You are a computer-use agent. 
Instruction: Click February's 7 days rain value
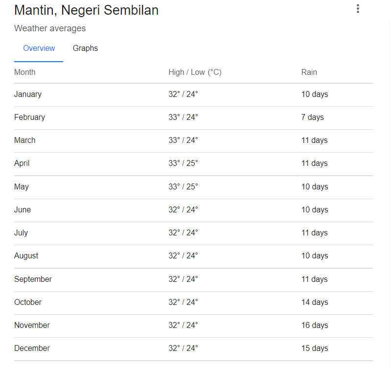point(312,117)
